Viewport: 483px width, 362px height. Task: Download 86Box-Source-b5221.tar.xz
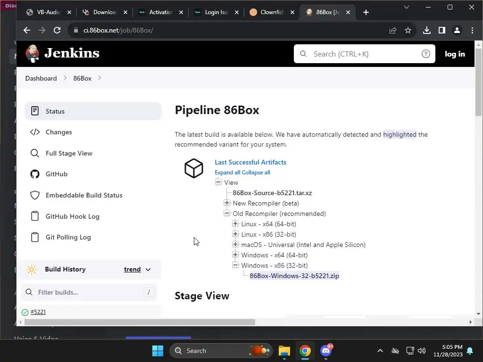pyautogui.click(x=272, y=193)
